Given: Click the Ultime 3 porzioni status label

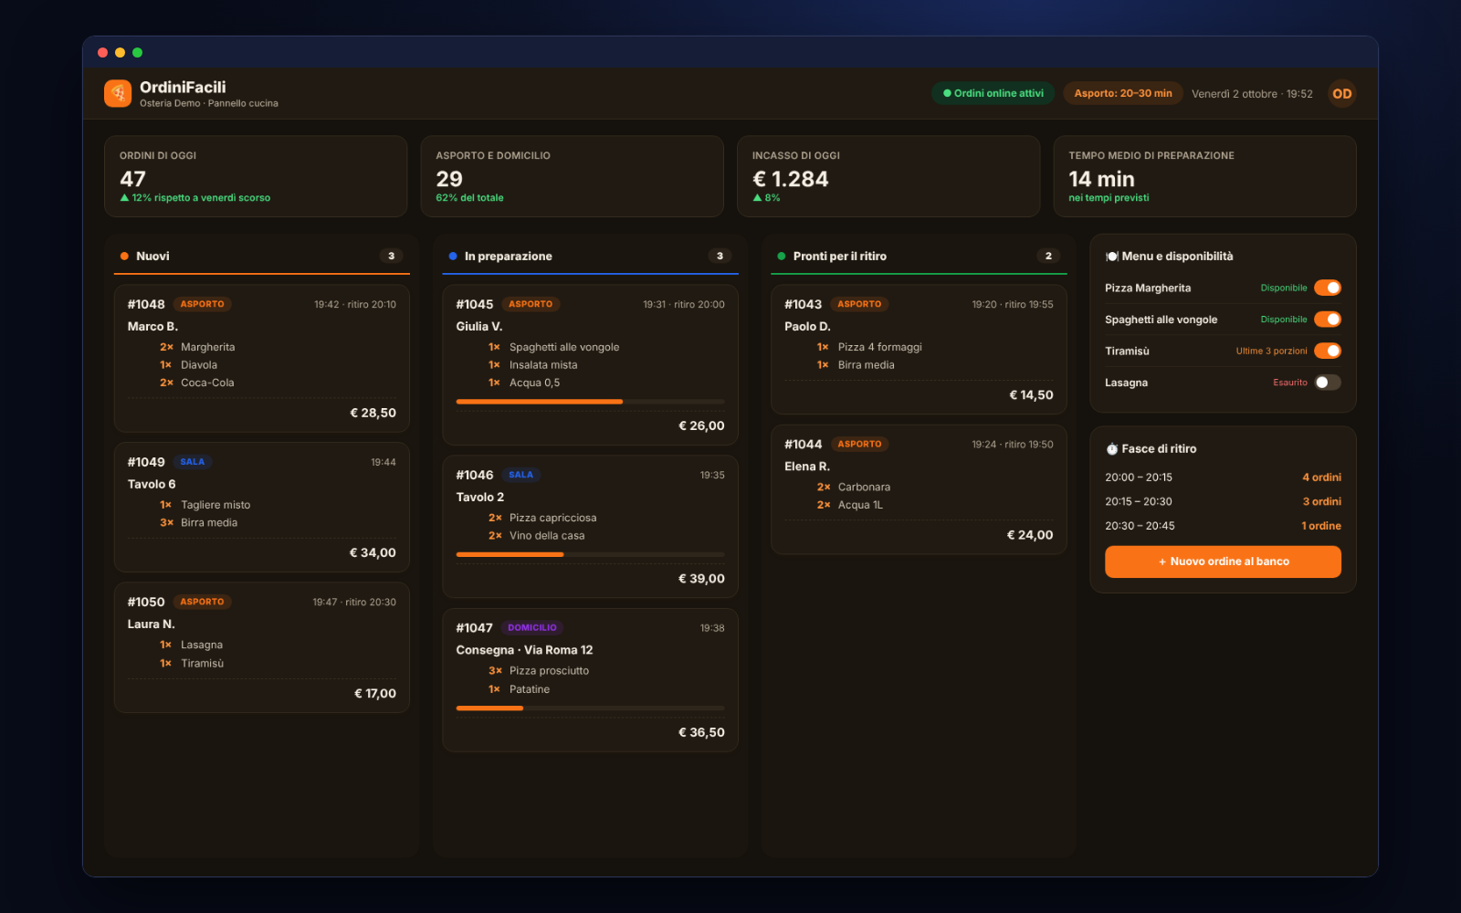Looking at the screenshot, I should (x=1271, y=352).
